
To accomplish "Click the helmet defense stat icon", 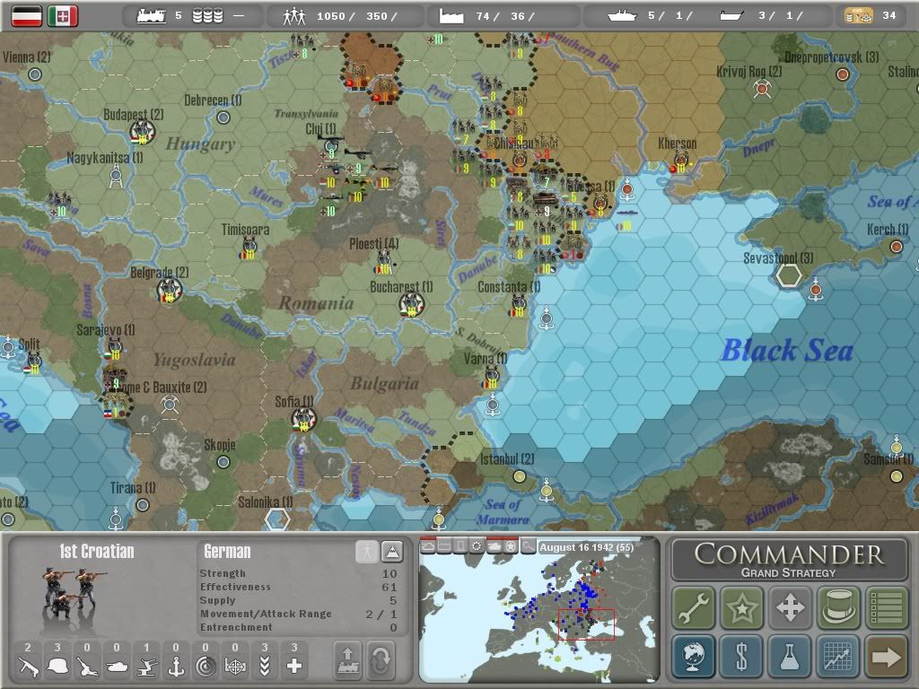I will coord(57,667).
